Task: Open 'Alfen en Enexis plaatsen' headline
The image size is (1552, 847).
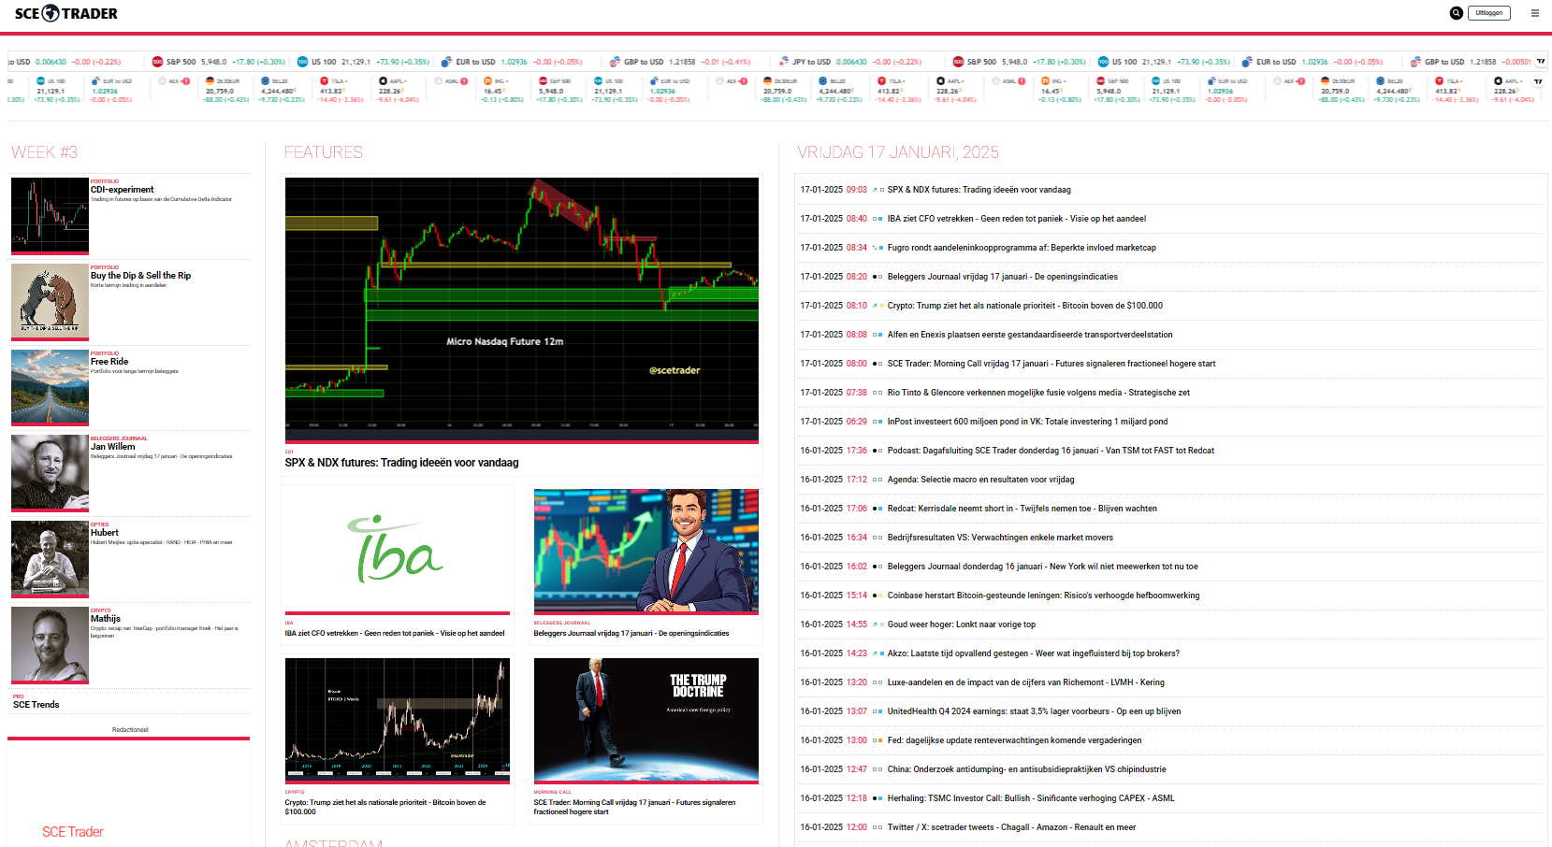Action: (1029, 335)
